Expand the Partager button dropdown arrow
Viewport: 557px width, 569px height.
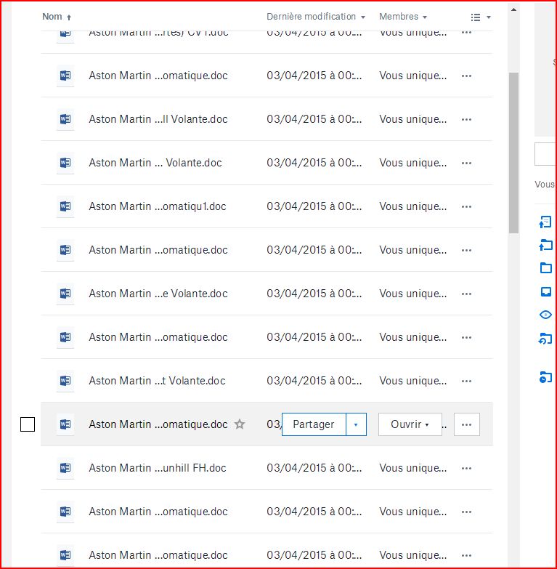(356, 424)
